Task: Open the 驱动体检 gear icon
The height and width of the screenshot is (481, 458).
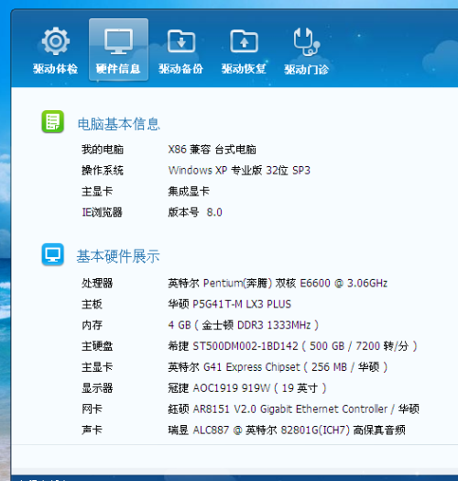Action: coord(55,41)
